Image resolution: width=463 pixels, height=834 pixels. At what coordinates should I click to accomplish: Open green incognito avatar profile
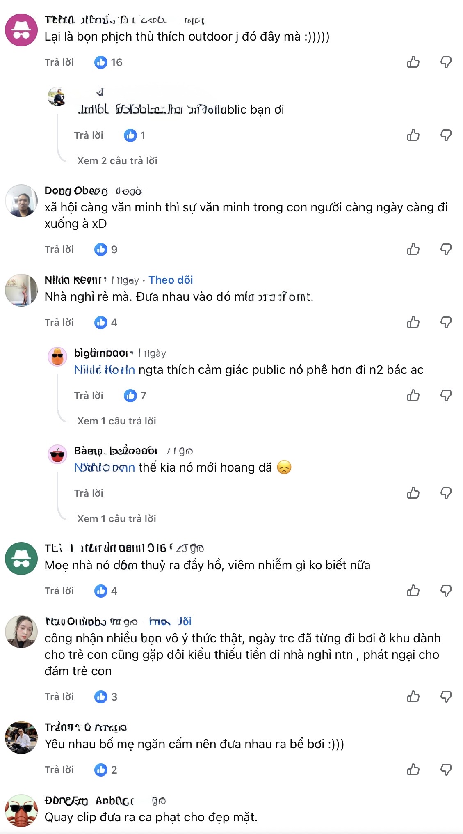point(21,559)
